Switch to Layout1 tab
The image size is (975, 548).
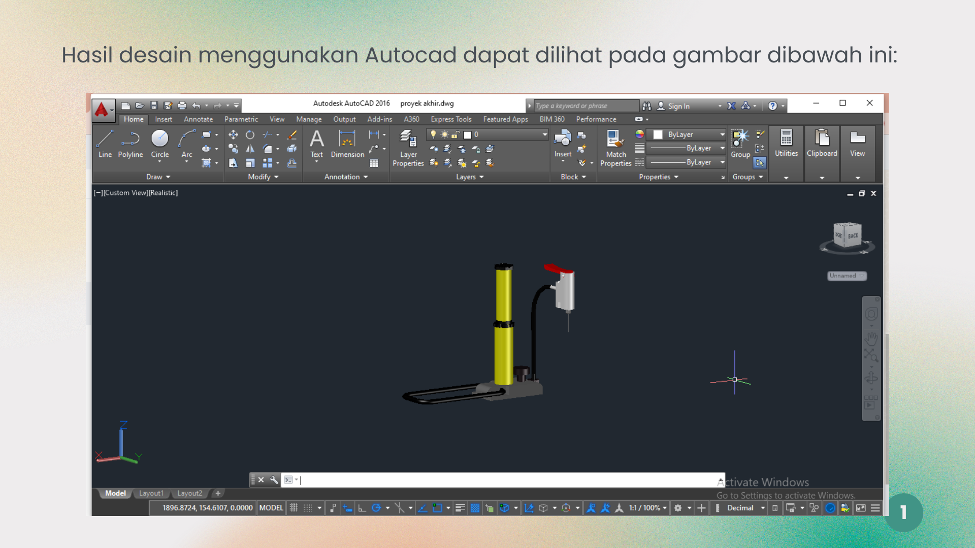click(151, 493)
